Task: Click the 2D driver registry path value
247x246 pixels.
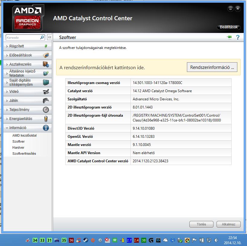Action: click(x=177, y=118)
